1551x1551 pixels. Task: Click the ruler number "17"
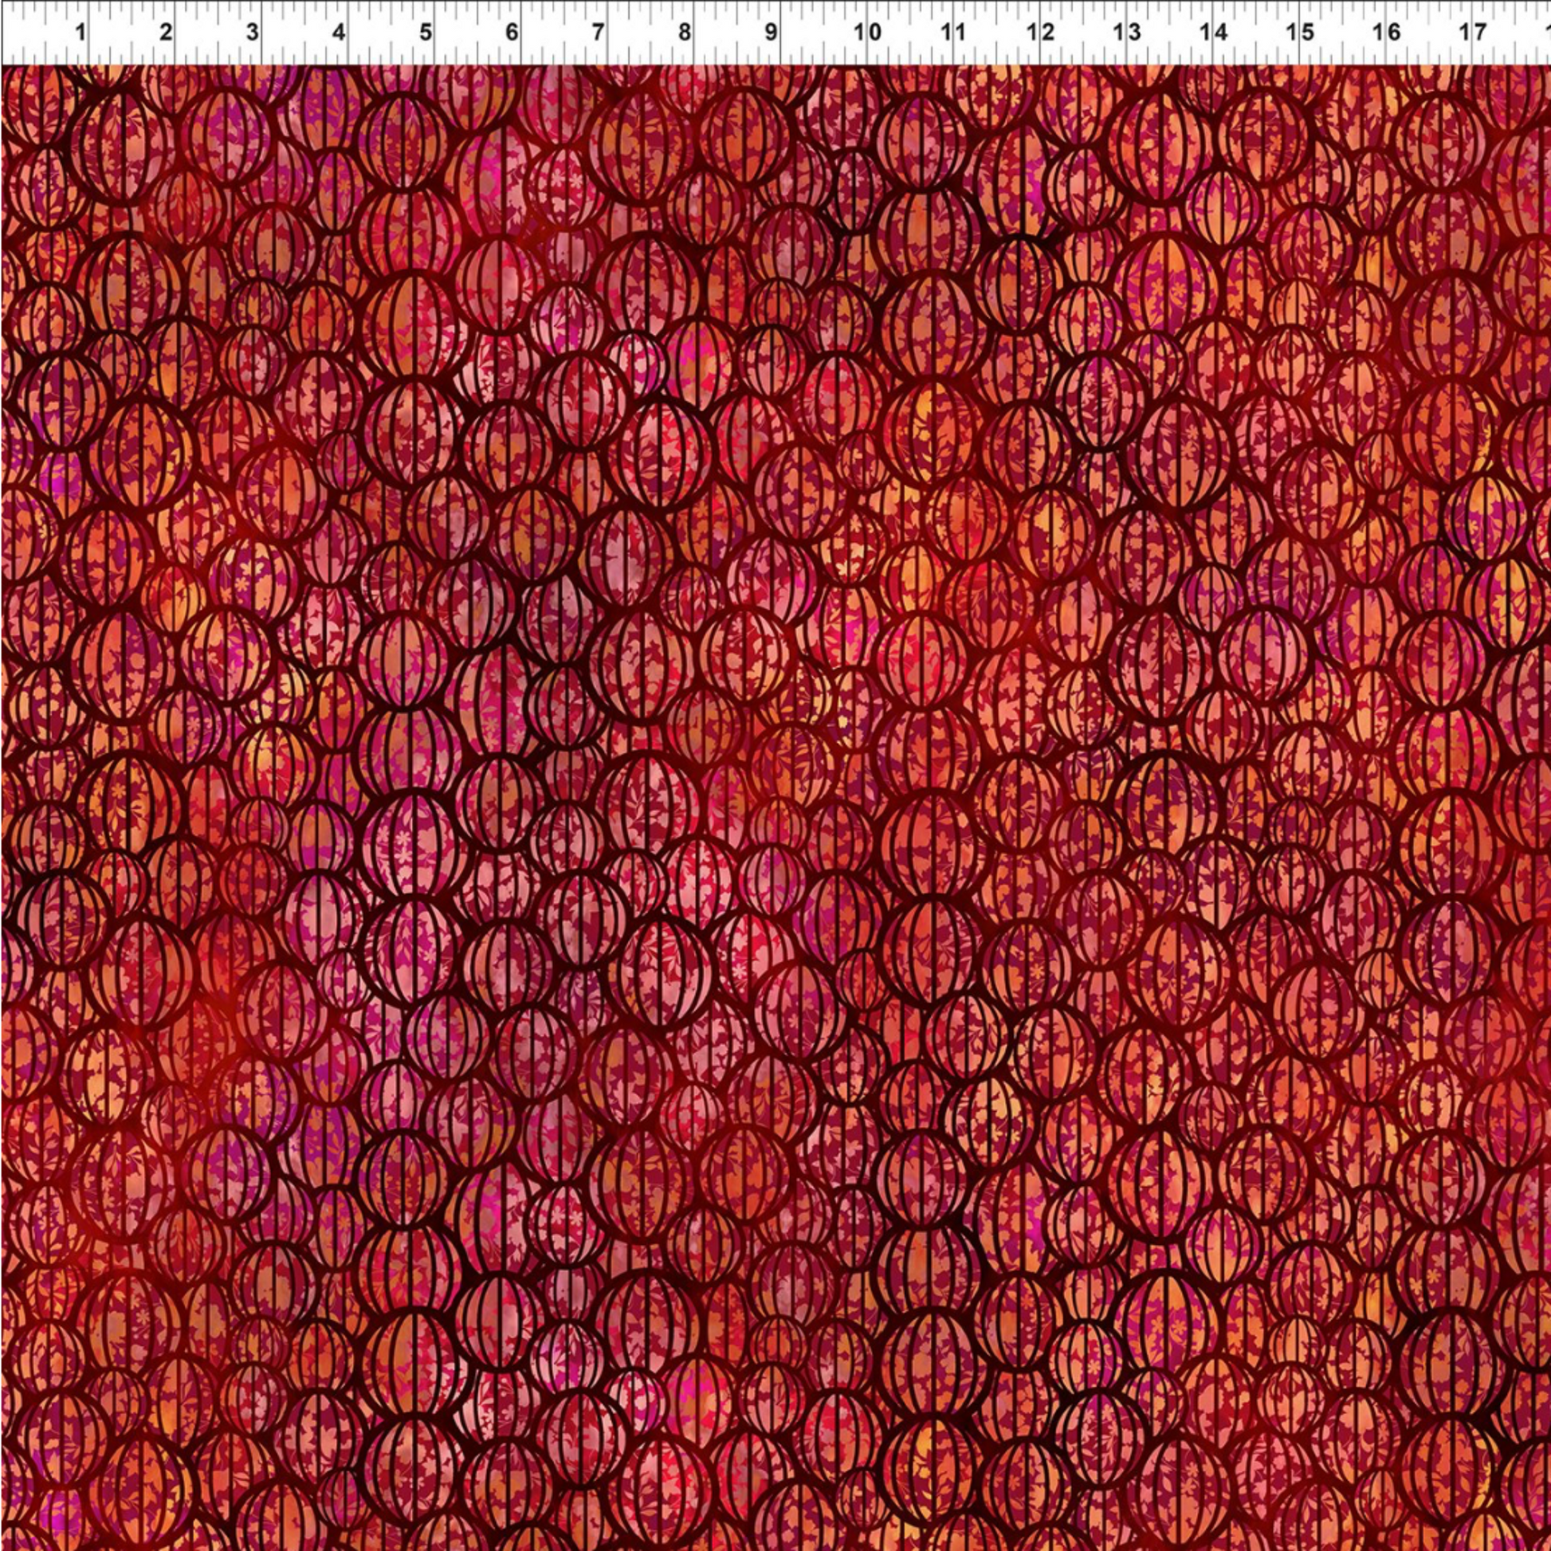pyautogui.click(x=1473, y=33)
